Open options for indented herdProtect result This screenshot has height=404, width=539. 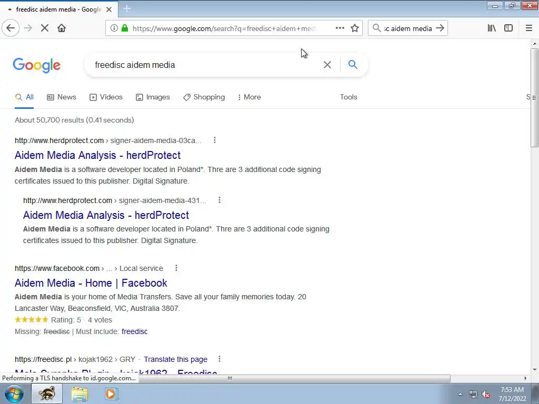[x=219, y=200]
